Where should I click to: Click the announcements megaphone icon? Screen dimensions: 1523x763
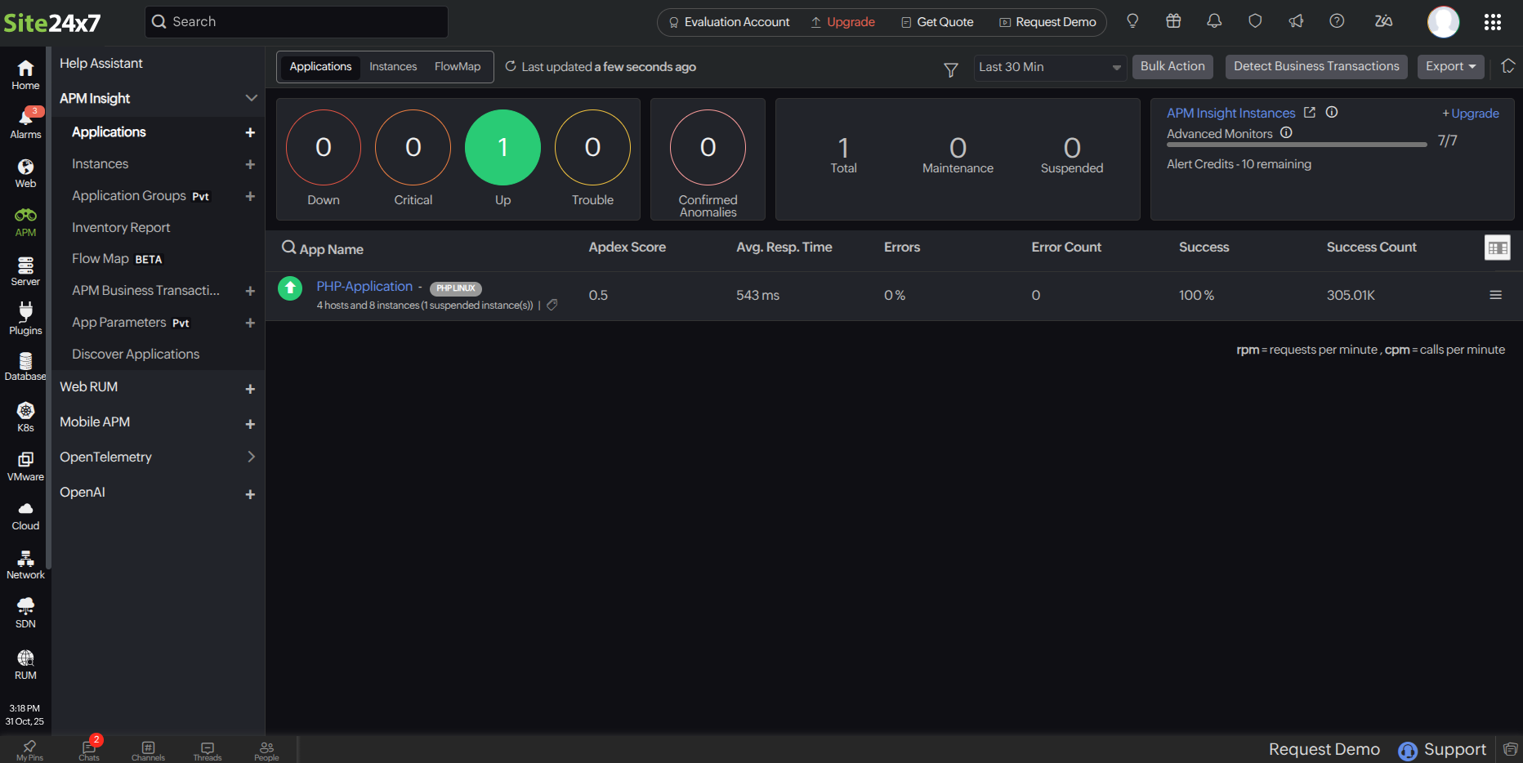coord(1296,21)
